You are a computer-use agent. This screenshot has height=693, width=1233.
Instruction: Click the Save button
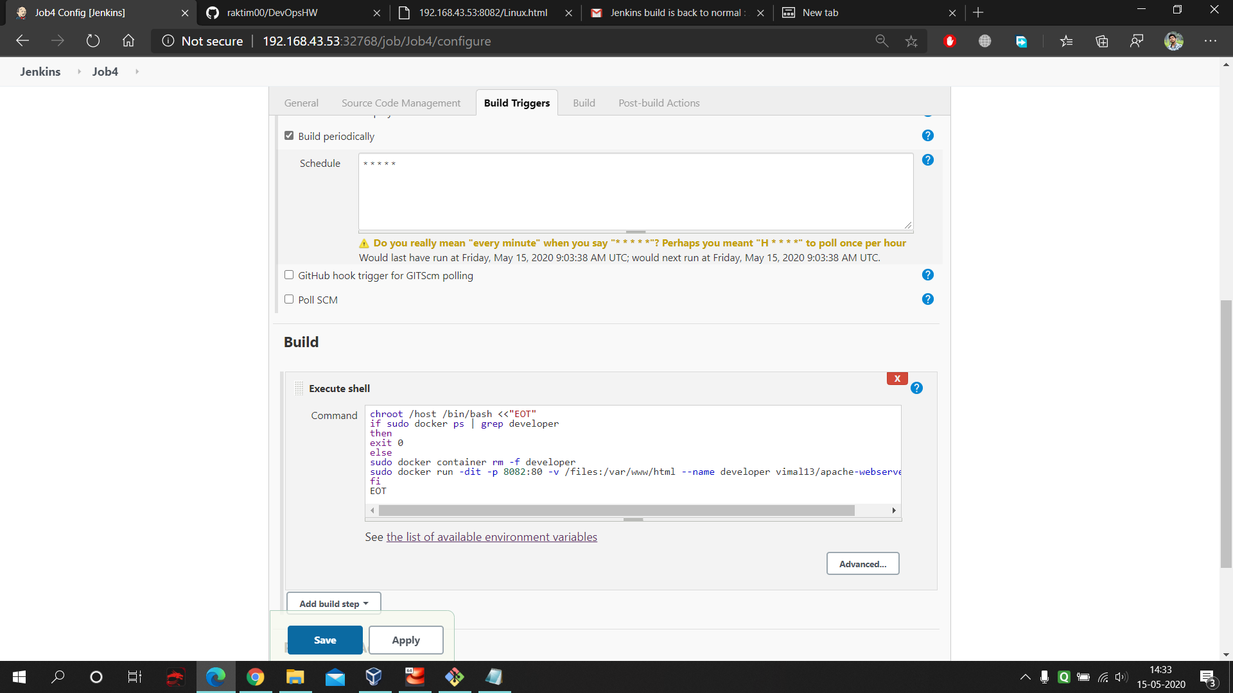(325, 640)
